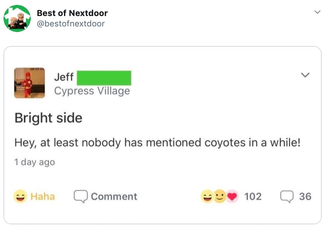Open options via the downward arrow beside Jeff
328x232 pixels.
pyautogui.click(x=306, y=74)
